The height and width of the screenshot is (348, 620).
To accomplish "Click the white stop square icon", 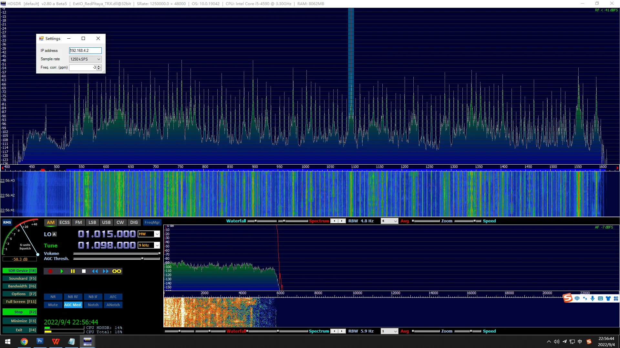I will pyautogui.click(x=84, y=271).
